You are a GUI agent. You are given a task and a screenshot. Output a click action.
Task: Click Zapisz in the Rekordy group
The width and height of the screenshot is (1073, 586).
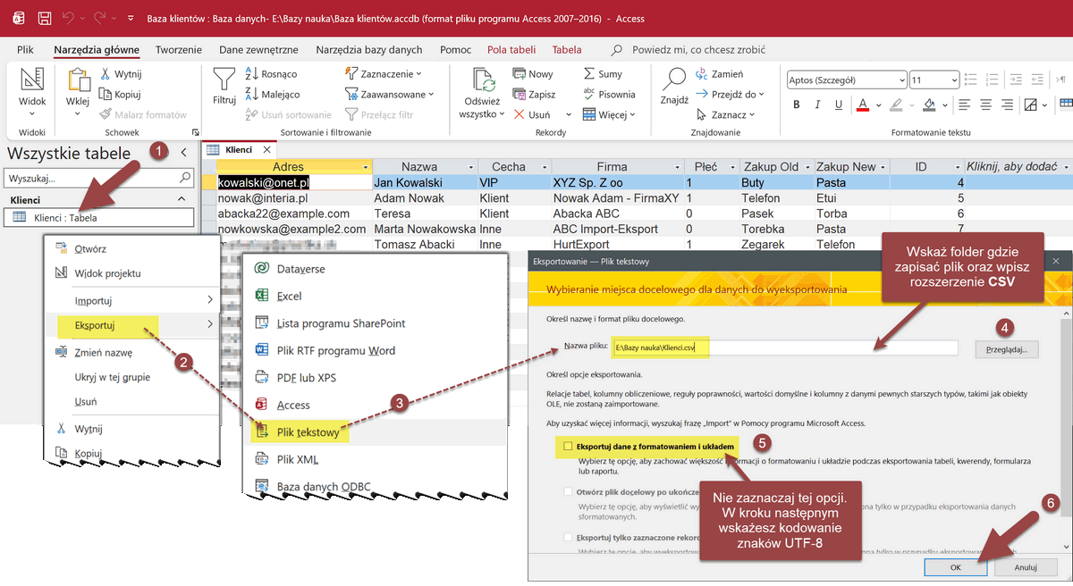click(x=534, y=95)
